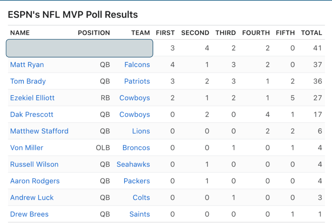
Task: Open Ezekiel Elliott's player page
Action: pyautogui.click(x=32, y=98)
